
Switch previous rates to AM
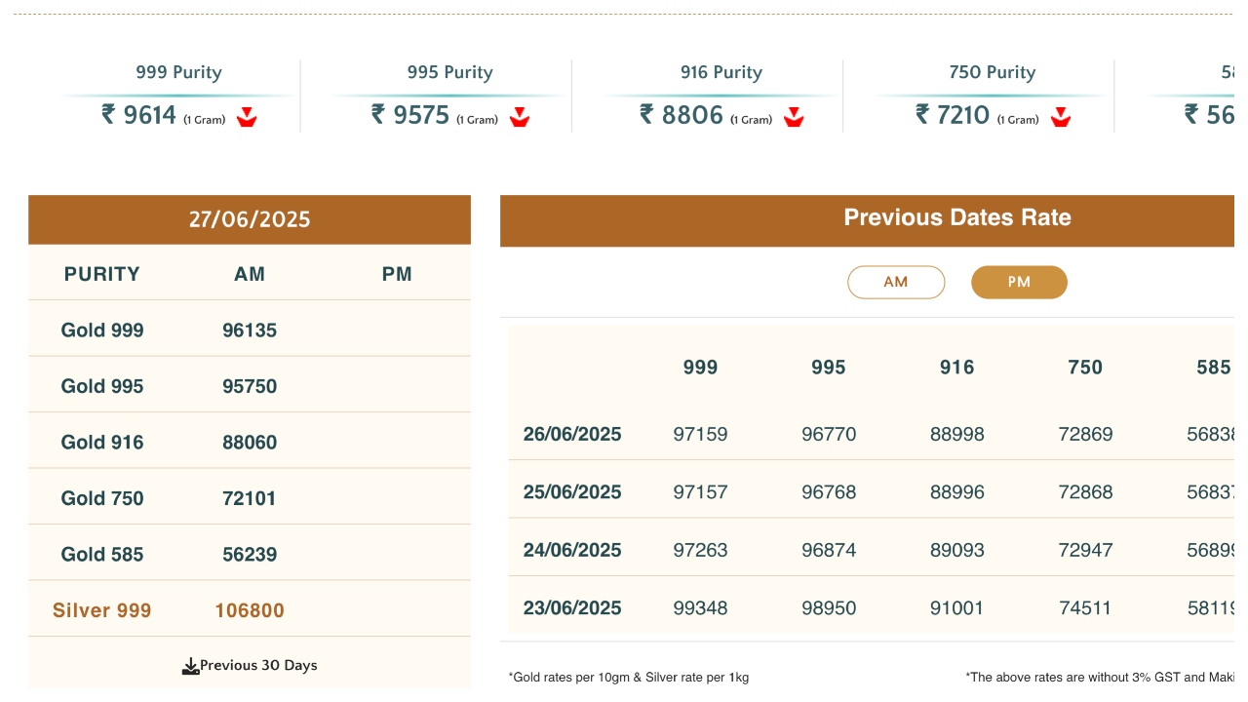[x=896, y=283]
